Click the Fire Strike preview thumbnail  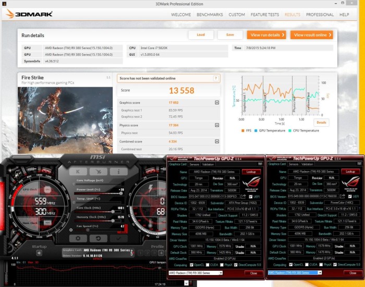(65, 121)
